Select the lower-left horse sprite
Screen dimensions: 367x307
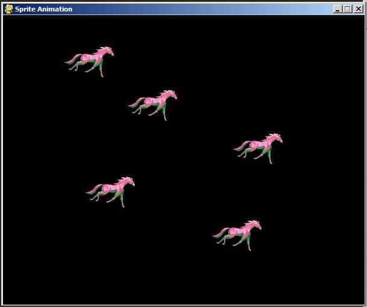[111, 190]
